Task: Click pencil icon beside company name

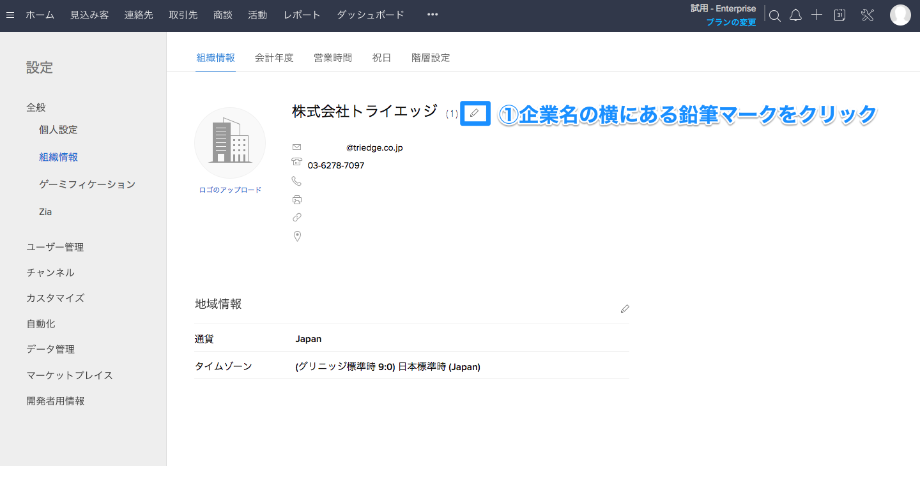Action: pos(474,113)
